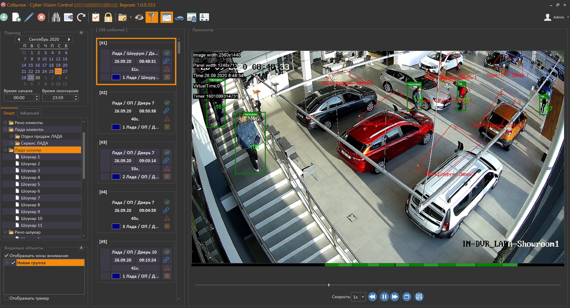Click the blue pencil edit icon
570x308 pixels.
click(x=29, y=17)
